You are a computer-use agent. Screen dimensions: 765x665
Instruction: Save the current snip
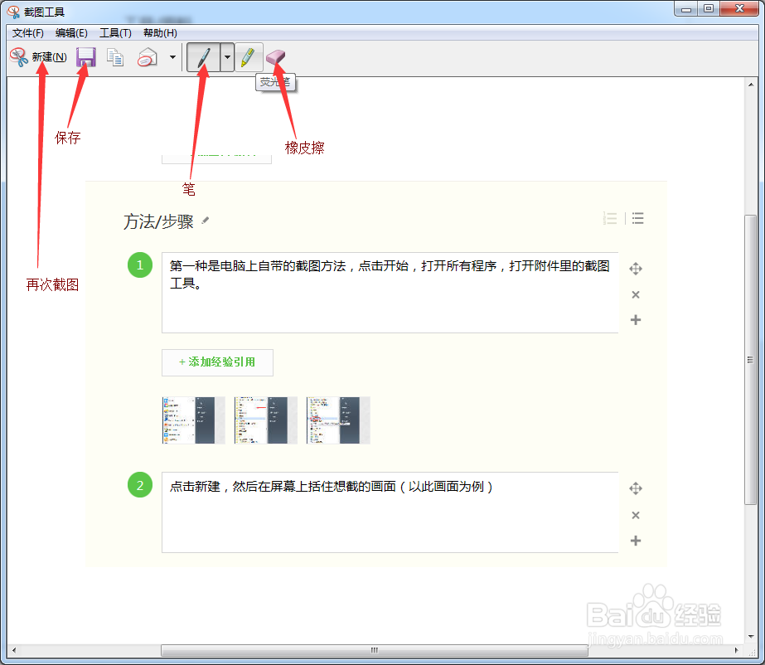click(x=84, y=56)
